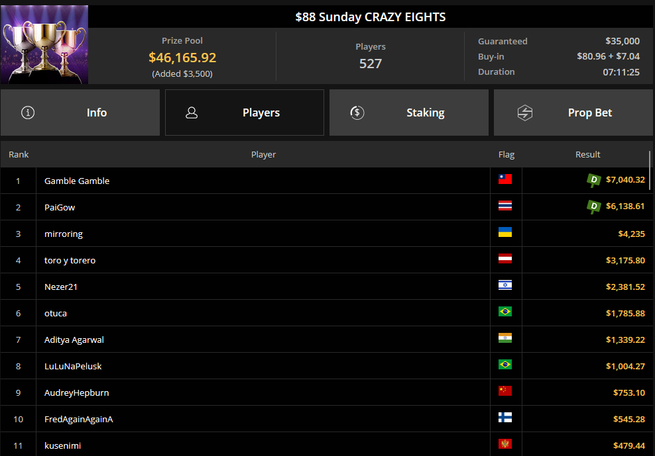Open the Staking tab
Screen dimensions: 655x456
(409, 113)
